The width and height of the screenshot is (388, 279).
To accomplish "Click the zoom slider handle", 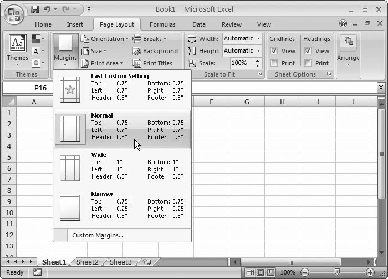I will 338,272.
